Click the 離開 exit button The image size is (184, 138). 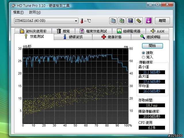point(162,21)
